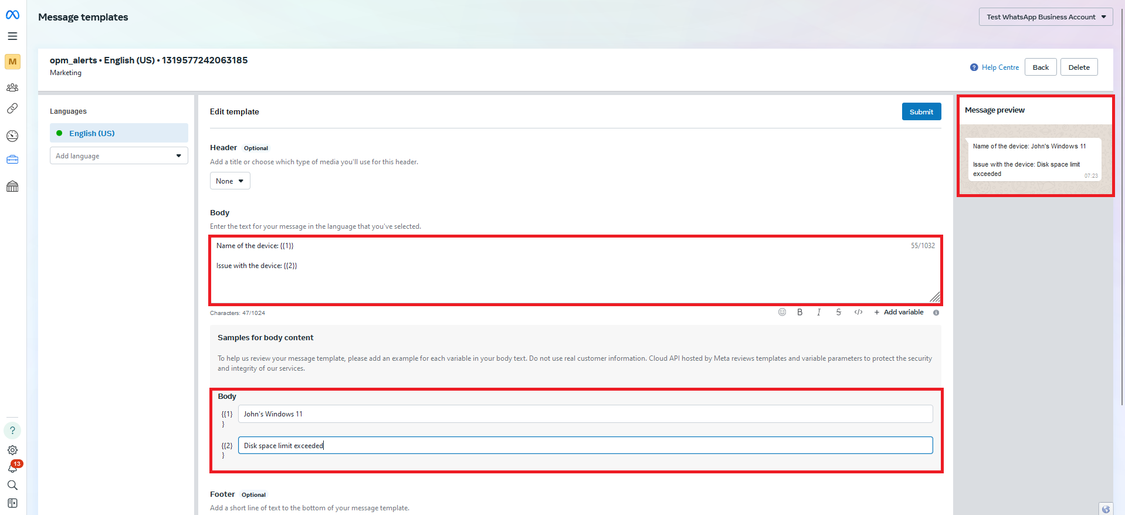Open the Header type None dropdown
The image size is (1125, 515).
[230, 181]
